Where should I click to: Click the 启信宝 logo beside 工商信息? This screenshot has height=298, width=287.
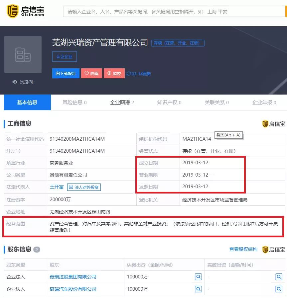click(x=274, y=124)
